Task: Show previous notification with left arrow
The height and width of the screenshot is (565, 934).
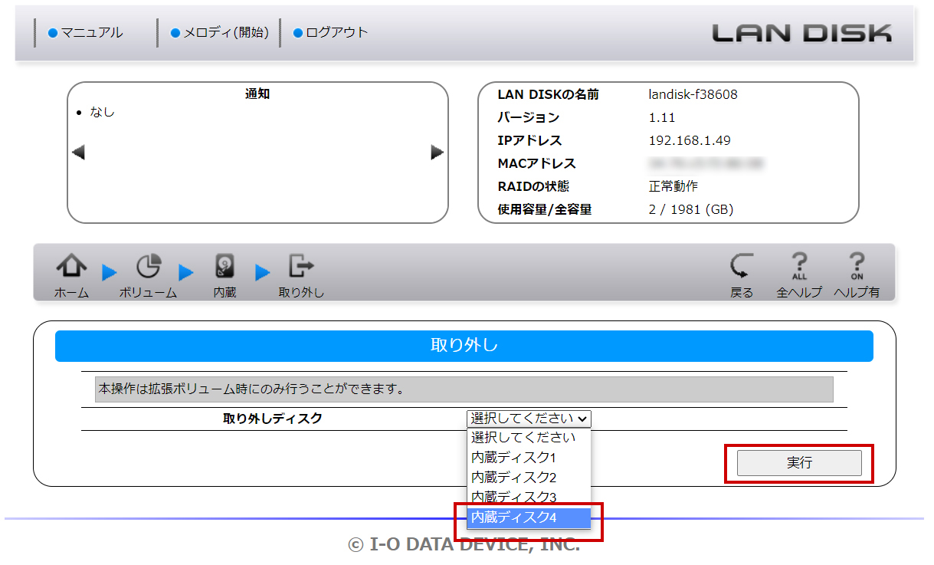Action: coord(78,153)
